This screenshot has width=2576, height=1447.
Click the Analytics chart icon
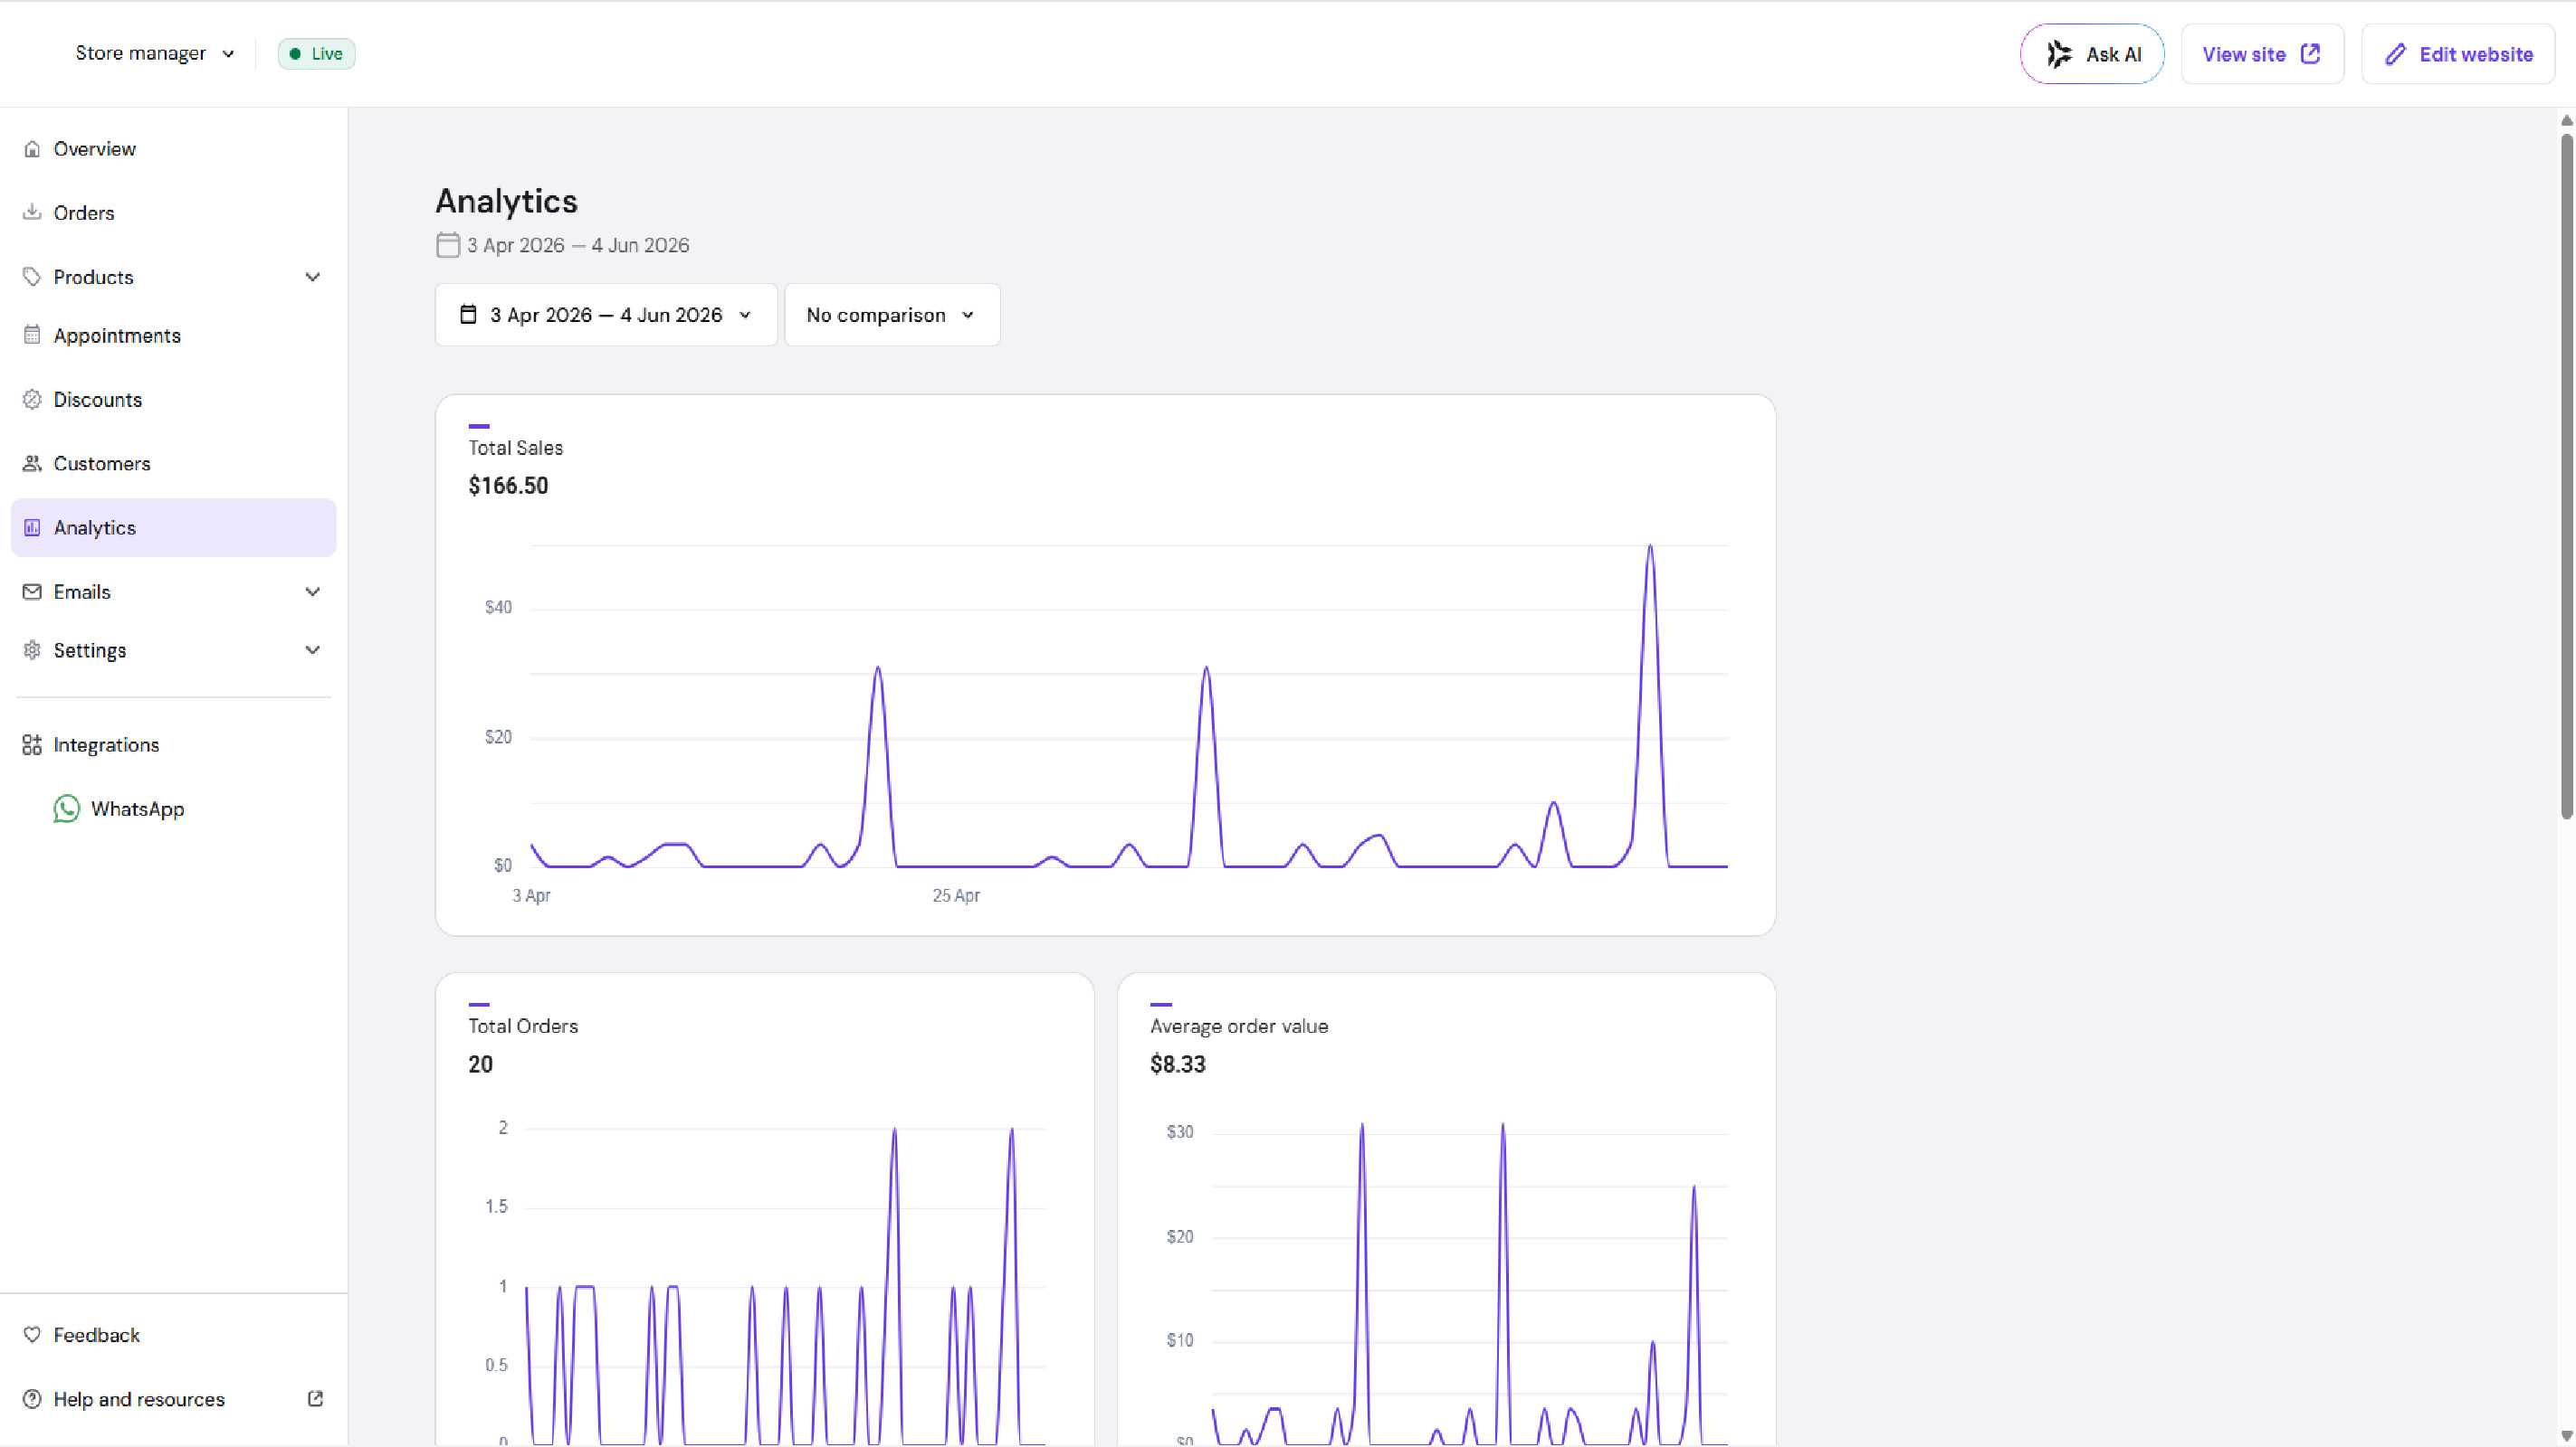32,527
